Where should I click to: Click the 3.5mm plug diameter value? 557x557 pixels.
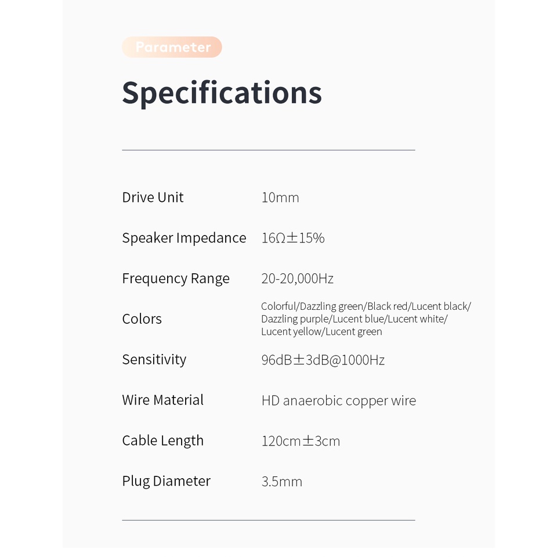click(x=281, y=482)
